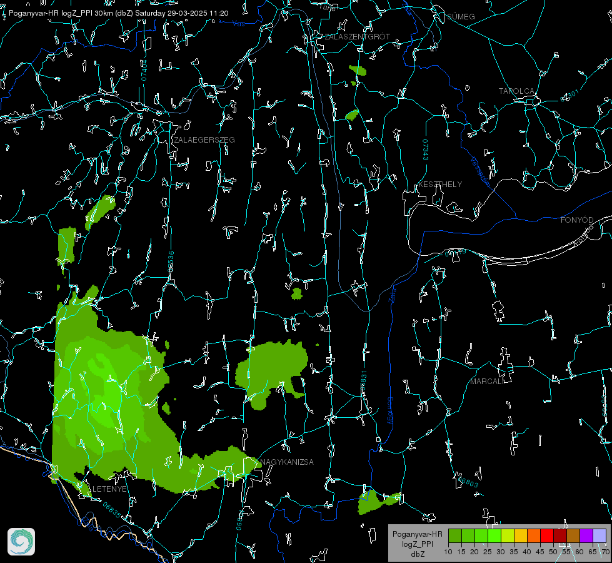This screenshot has height=563, width=612.
Task: Click the legend scale value 25
Action: 488,552
